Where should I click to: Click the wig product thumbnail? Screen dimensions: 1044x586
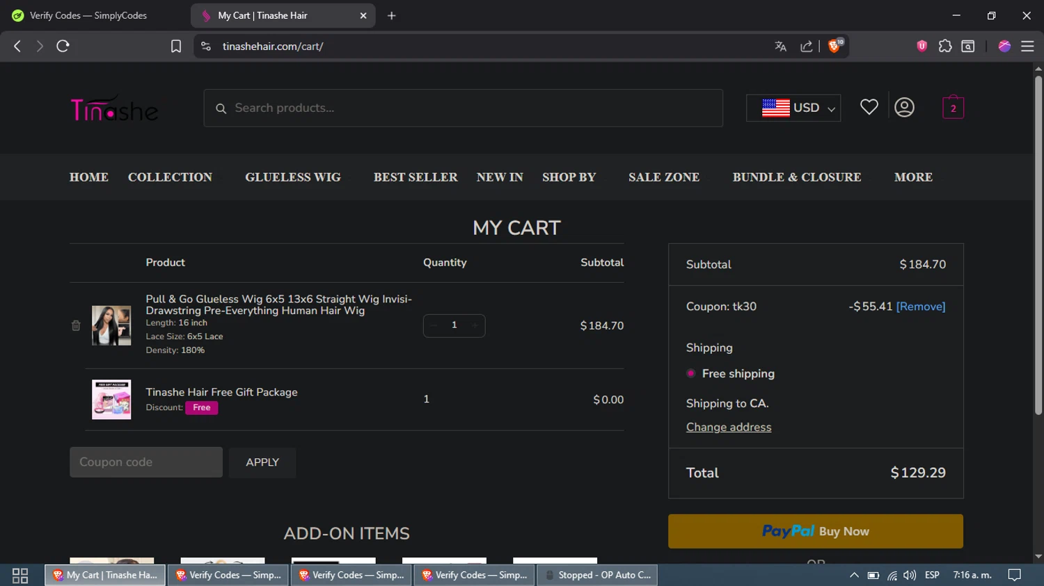111,325
